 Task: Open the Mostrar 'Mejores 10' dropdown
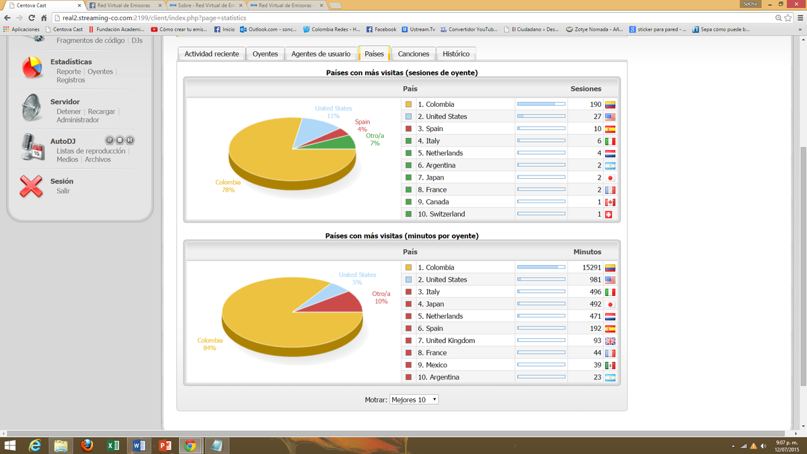tap(414, 400)
